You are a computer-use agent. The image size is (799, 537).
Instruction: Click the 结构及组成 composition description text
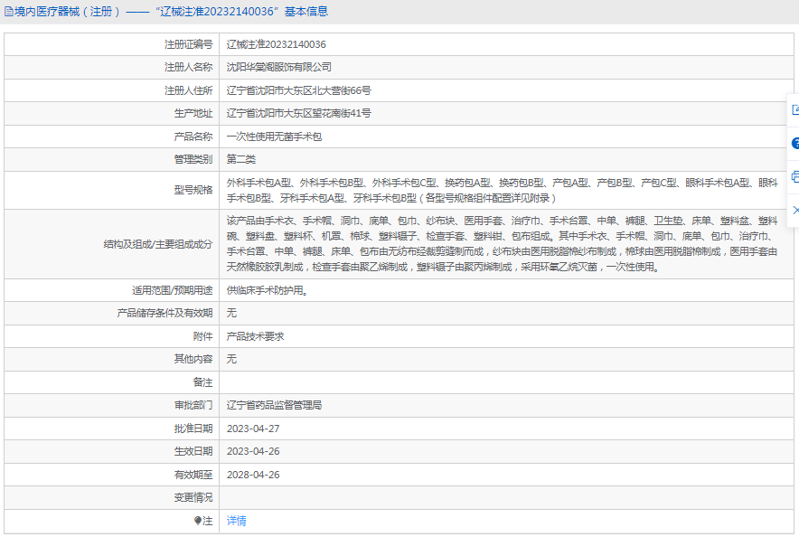click(x=502, y=243)
